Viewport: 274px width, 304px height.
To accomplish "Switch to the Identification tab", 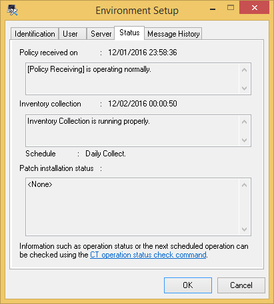I will click(x=35, y=34).
